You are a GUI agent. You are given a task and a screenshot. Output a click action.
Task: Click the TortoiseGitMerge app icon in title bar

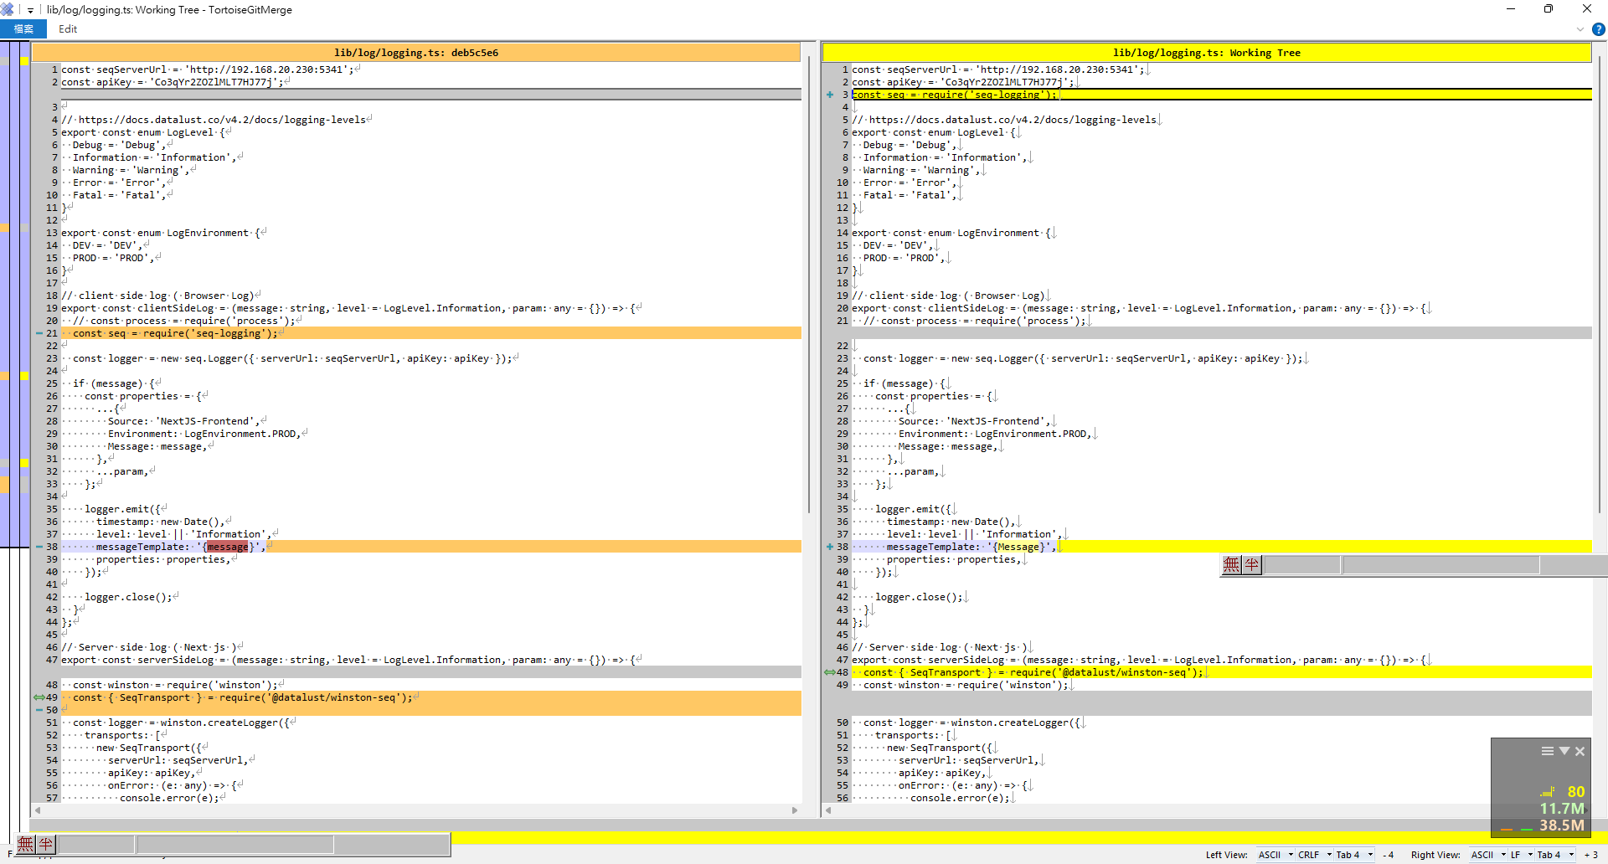click(x=8, y=10)
